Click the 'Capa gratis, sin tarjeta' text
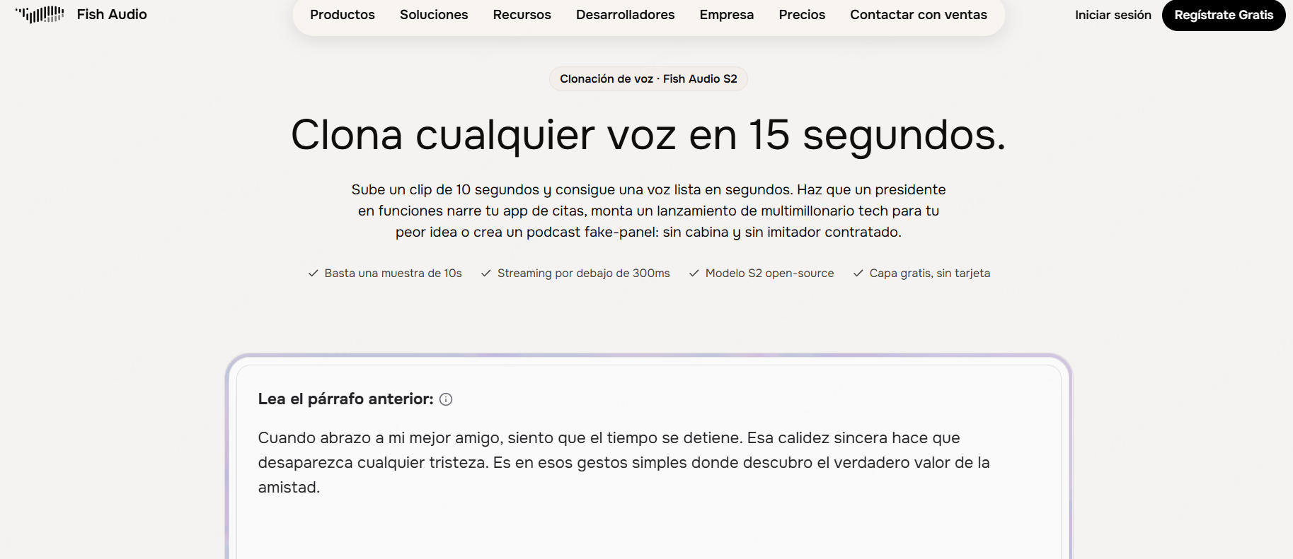The height and width of the screenshot is (559, 1293). click(x=929, y=273)
